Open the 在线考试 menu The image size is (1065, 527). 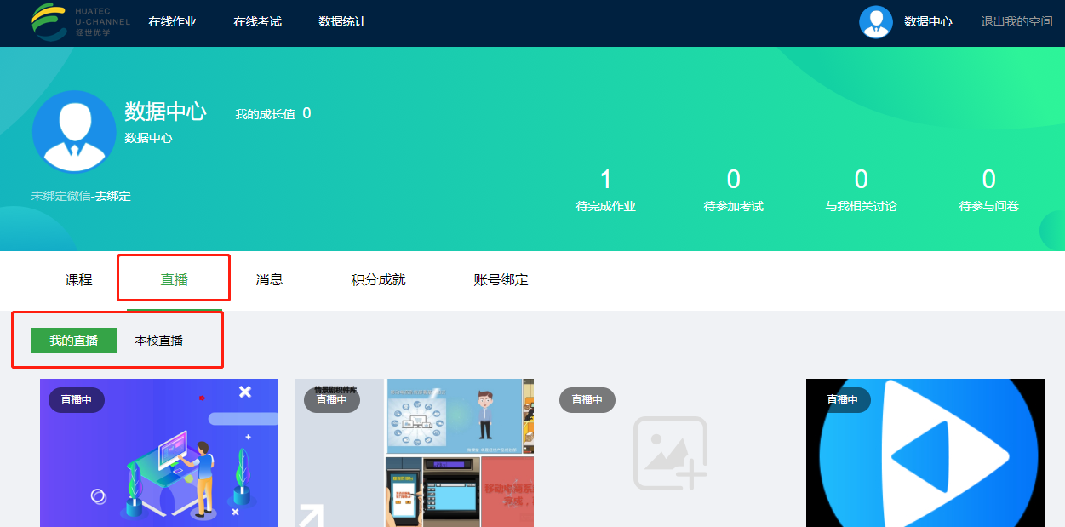(257, 22)
